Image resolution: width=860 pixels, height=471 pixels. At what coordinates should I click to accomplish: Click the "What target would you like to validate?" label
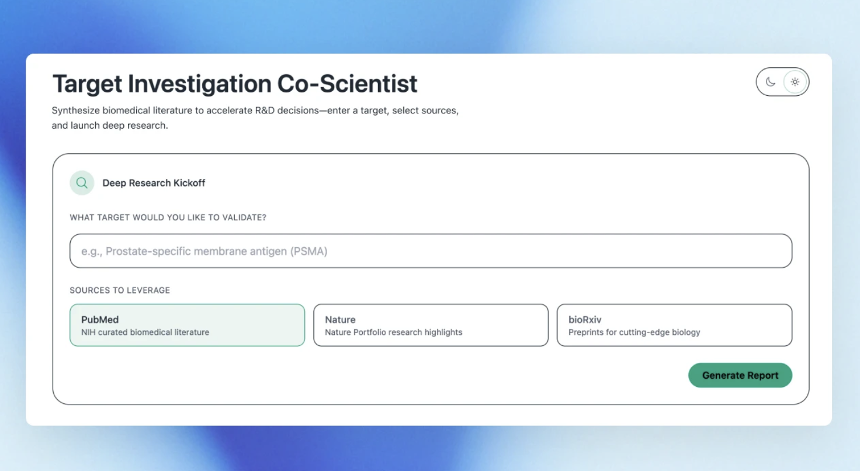168,217
